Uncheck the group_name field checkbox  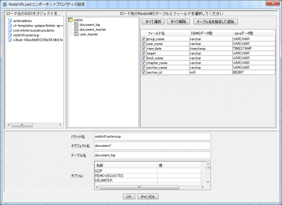[x=143, y=39]
